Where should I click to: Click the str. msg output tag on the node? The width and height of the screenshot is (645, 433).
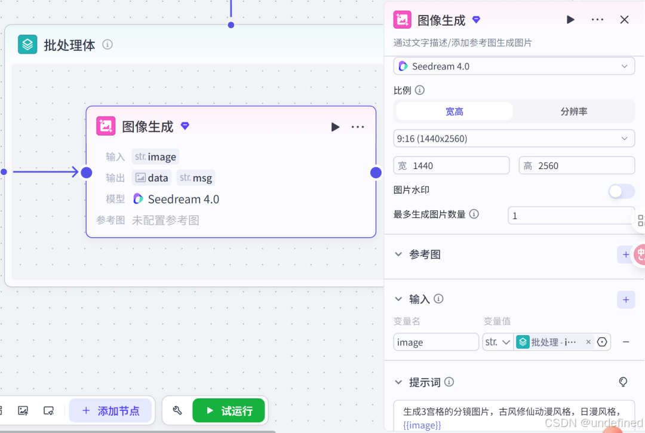click(x=196, y=177)
